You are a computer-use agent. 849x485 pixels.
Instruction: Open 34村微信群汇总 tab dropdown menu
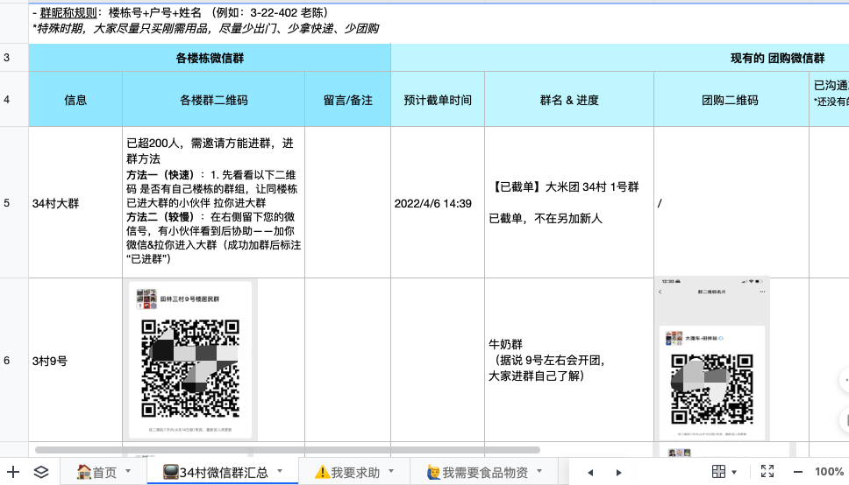click(x=281, y=471)
